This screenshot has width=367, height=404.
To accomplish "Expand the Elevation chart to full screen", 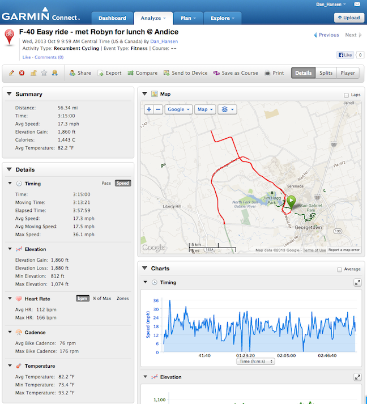I will point(357,377).
